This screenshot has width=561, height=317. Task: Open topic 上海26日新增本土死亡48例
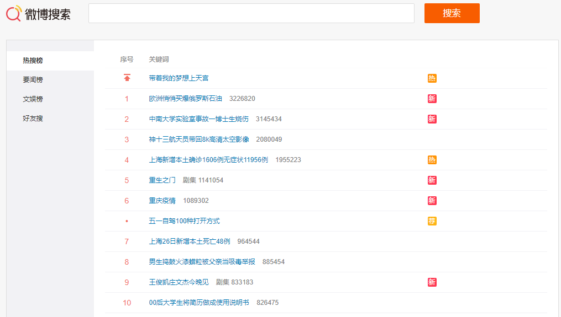tap(189, 241)
